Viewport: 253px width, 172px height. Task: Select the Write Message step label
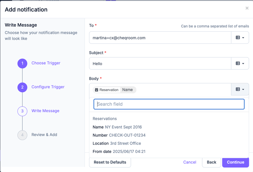coord(45,111)
